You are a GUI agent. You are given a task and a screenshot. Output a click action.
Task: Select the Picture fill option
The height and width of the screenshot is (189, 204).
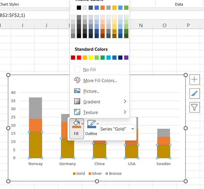coord(100,91)
